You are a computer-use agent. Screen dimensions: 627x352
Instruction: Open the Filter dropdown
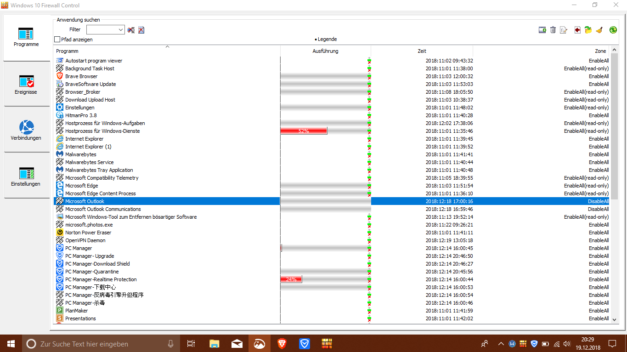click(121, 30)
